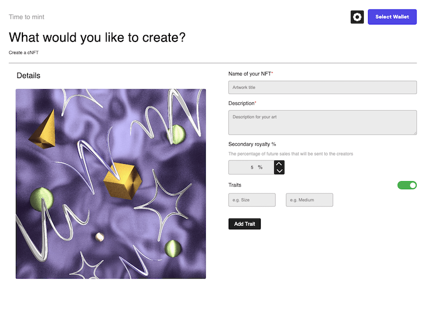Click the "Create a cNFT" subtitle
Image resolution: width=426 pixels, height=311 pixels.
[x=23, y=53]
